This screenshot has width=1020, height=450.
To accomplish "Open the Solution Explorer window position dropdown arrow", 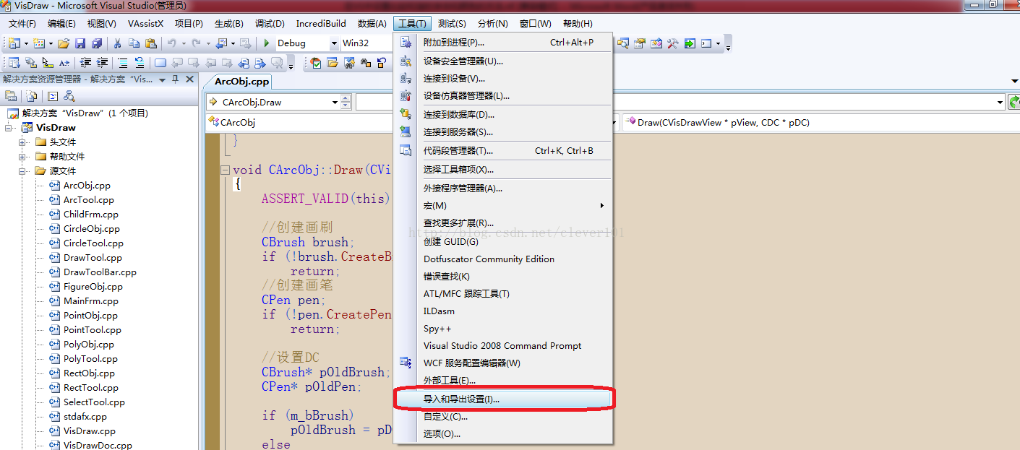I will pyautogui.click(x=162, y=79).
